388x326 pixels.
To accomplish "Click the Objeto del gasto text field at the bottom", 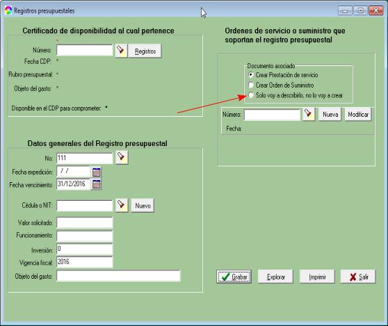I will pyautogui.click(x=118, y=276).
